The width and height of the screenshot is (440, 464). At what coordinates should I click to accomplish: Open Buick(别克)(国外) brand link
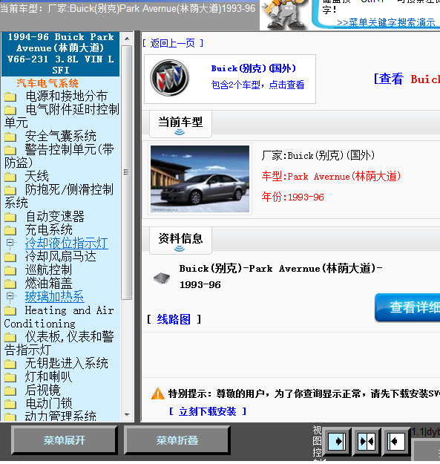pyautogui.click(x=254, y=68)
